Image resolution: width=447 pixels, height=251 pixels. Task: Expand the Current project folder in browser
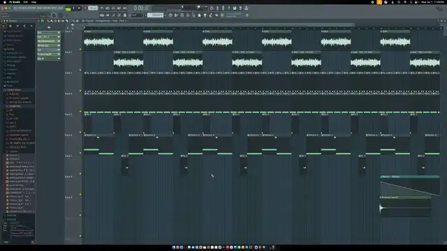point(14,31)
